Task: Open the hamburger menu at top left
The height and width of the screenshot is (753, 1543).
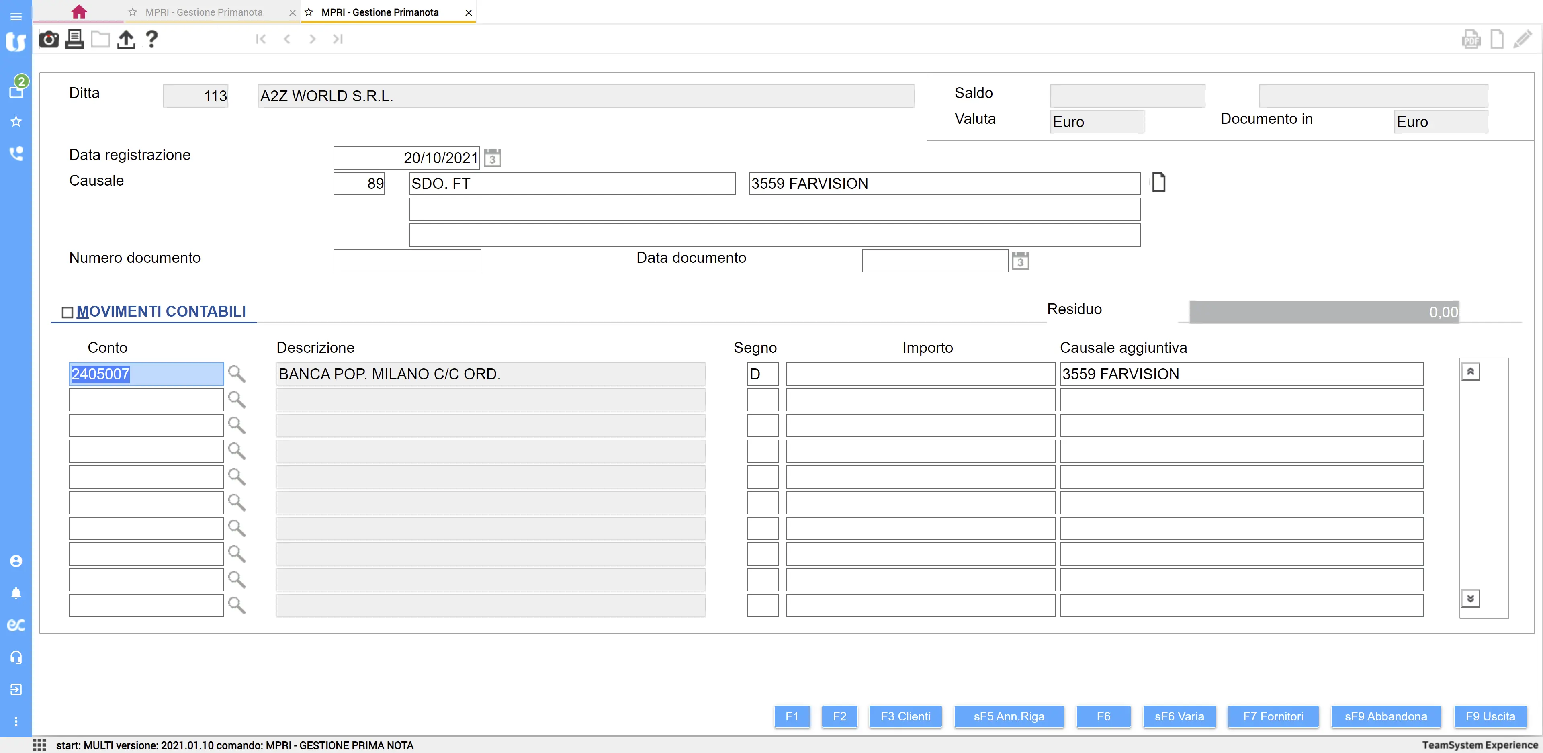Action: (x=16, y=16)
